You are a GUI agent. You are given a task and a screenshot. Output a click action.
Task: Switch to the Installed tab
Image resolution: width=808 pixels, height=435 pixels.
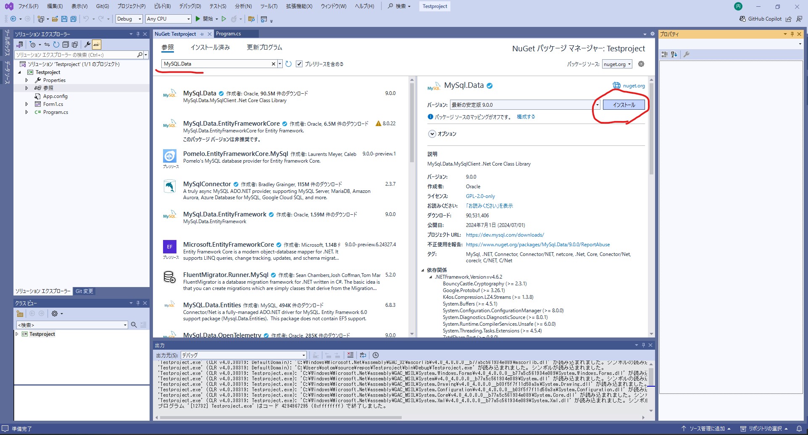pos(210,47)
